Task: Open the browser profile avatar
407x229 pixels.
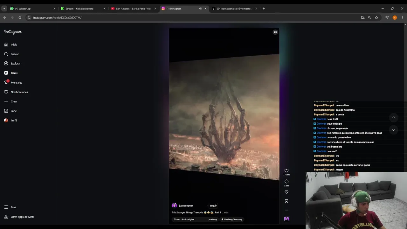Action: (395, 17)
